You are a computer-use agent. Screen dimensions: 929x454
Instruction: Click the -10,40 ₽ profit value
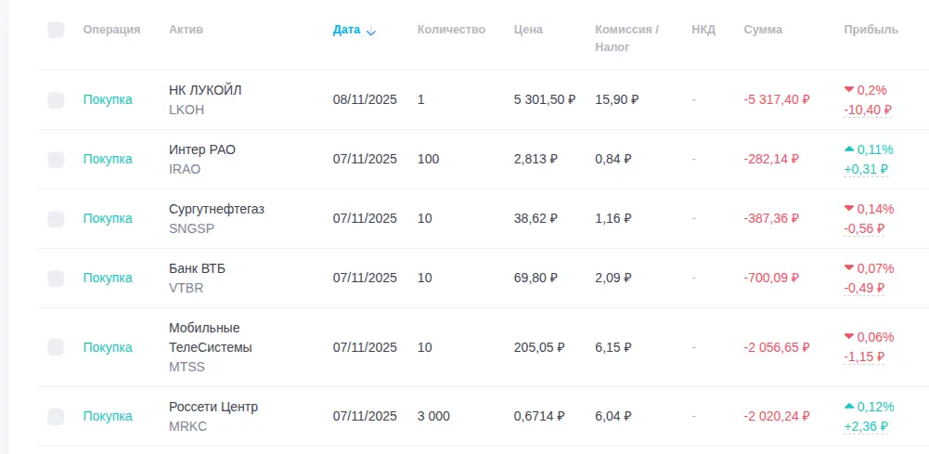(867, 110)
